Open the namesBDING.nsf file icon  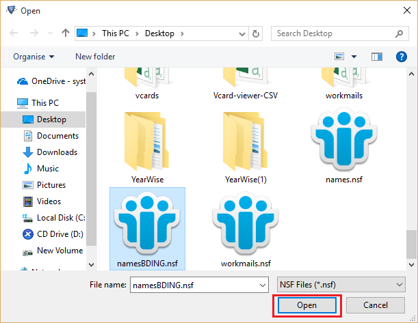pyautogui.click(x=147, y=225)
